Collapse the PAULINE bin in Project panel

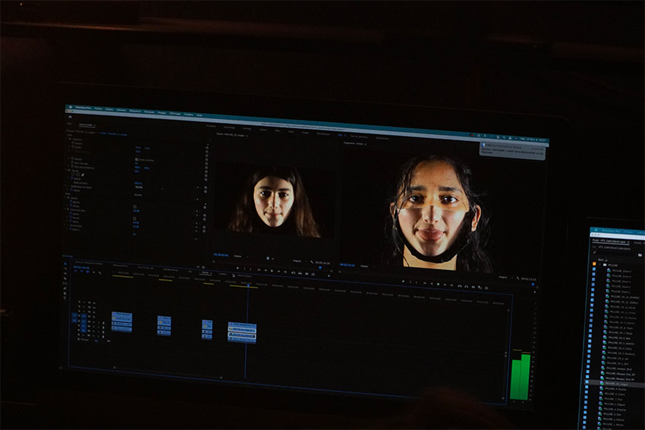(x=600, y=265)
